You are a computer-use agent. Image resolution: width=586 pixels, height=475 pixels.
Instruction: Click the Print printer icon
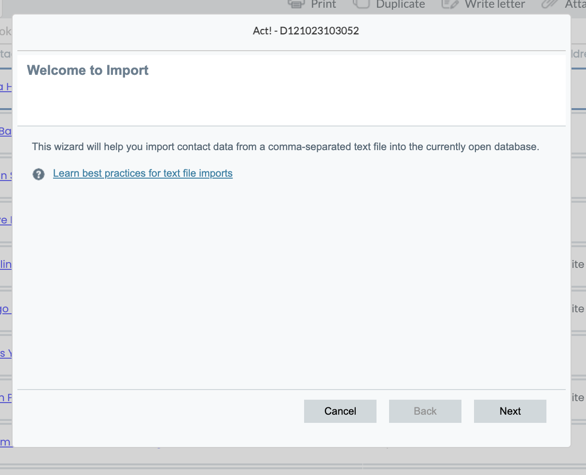click(296, 4)
